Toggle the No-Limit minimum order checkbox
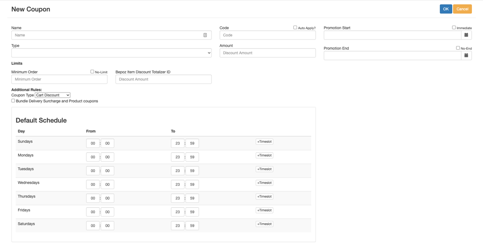483x244 pixels. (x=92, y=72)
